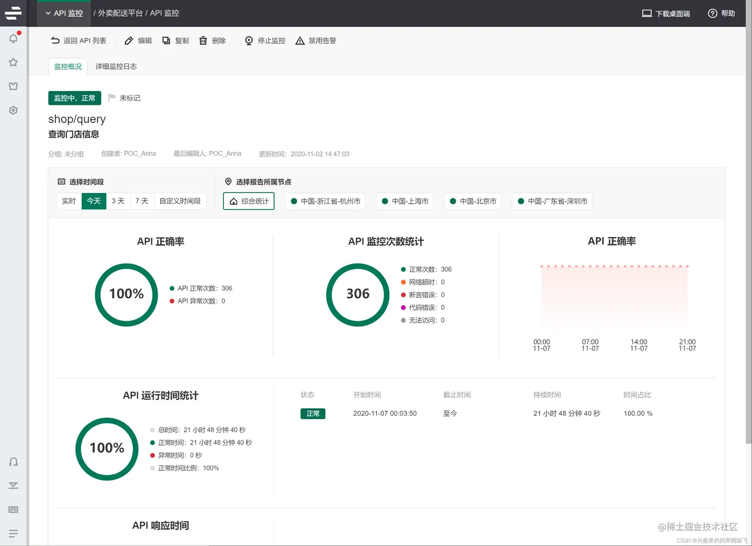Expand sidebar menu lines icon at bottom
This screenshot has width=752, height=546.
[x=13, y=534]
